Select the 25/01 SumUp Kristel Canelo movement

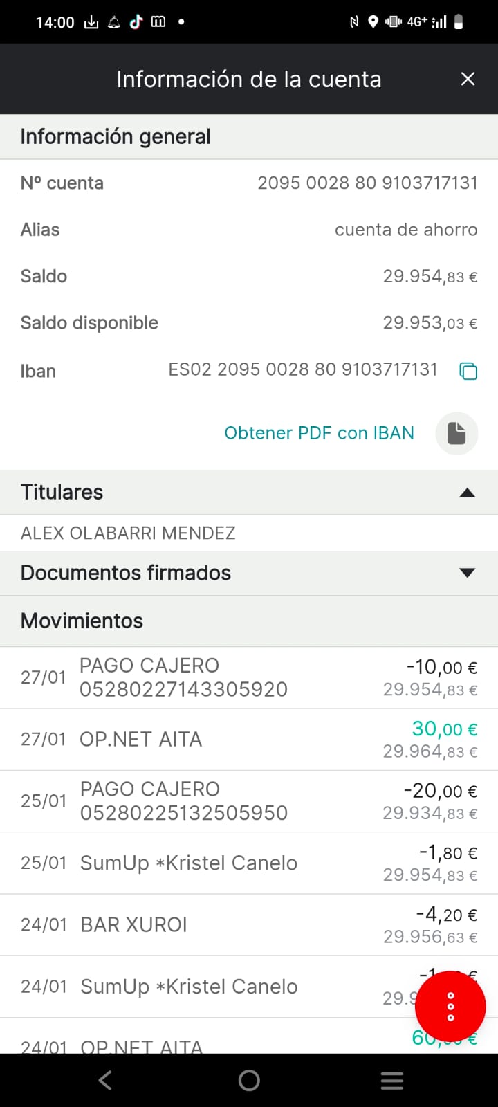[x=249, y=863]
